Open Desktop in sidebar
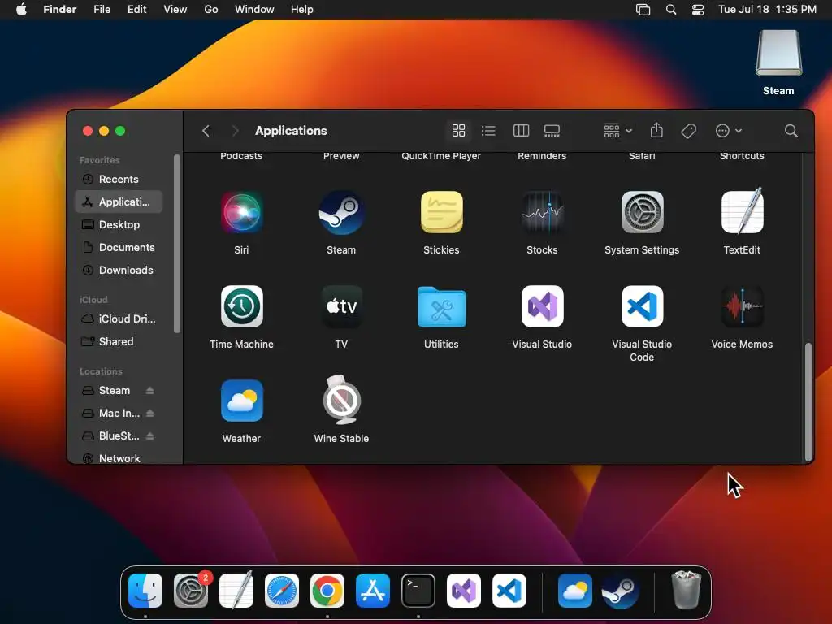Image resolution: width=832 pixels, height=624 pixels. (x=119, y=224)
